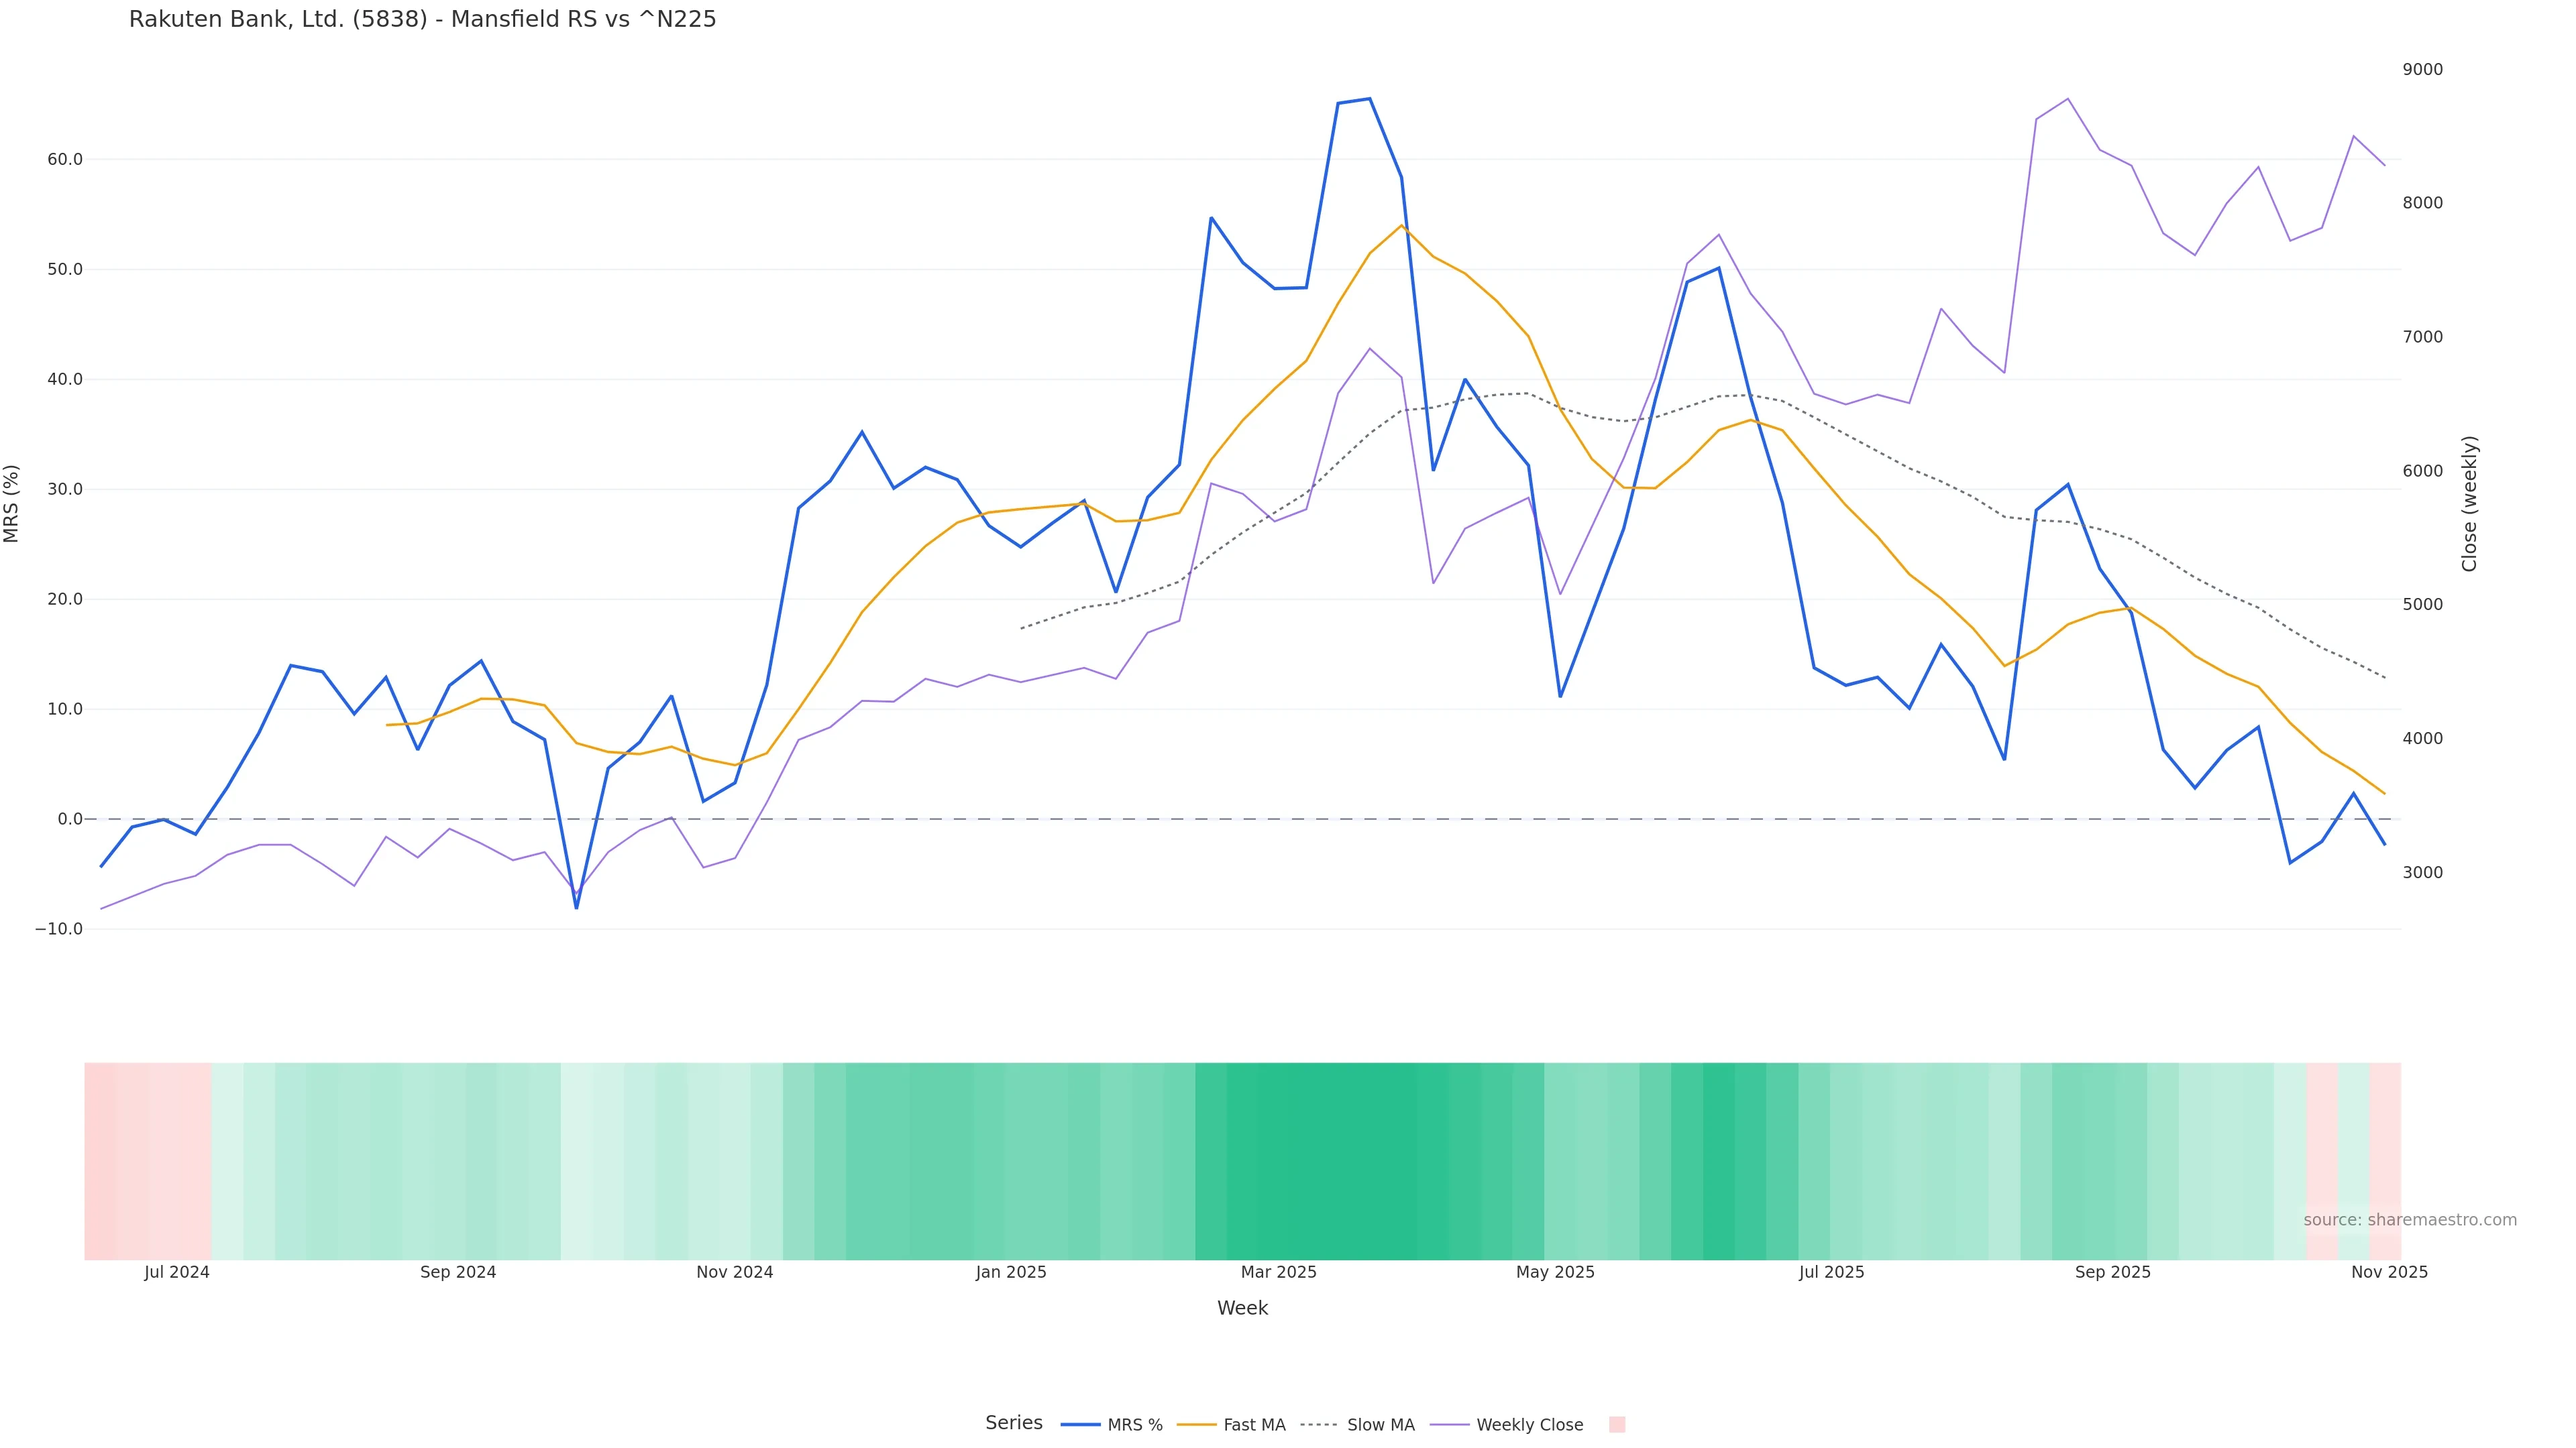Click the "Series" legend title
Image resolution: width=2576 pixels, height=1448 pixels.
[x=1013, y=1423]
